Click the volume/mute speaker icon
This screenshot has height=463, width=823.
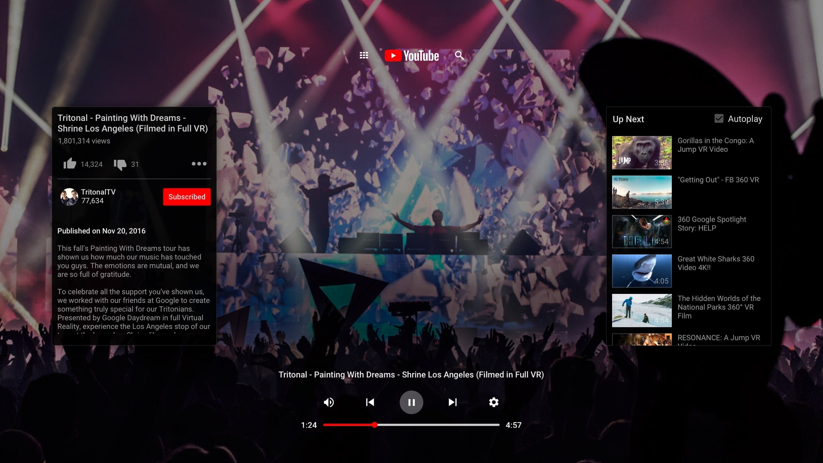pyautogui.click(x=329, y=402)
